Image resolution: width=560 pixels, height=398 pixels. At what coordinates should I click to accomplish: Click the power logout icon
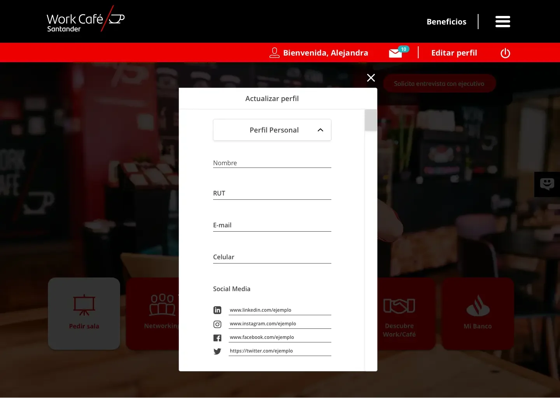point(505,53)
